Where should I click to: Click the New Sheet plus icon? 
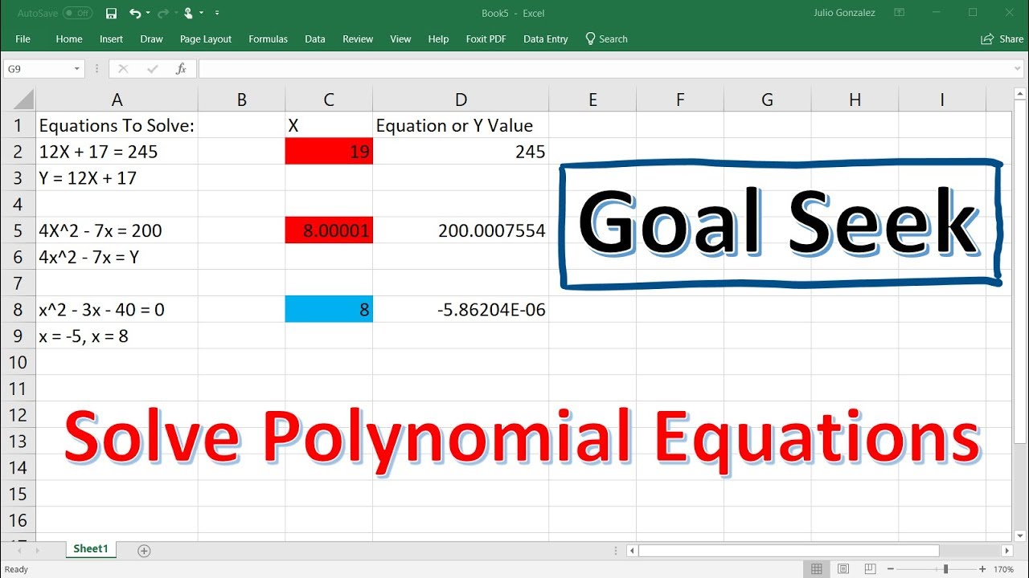point(144,551)
